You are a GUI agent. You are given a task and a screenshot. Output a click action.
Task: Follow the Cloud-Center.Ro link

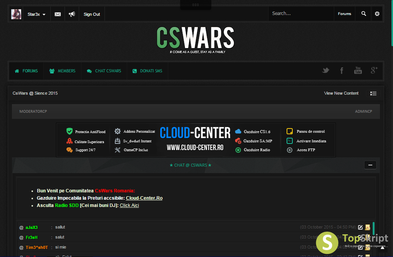tap(144, 198)
